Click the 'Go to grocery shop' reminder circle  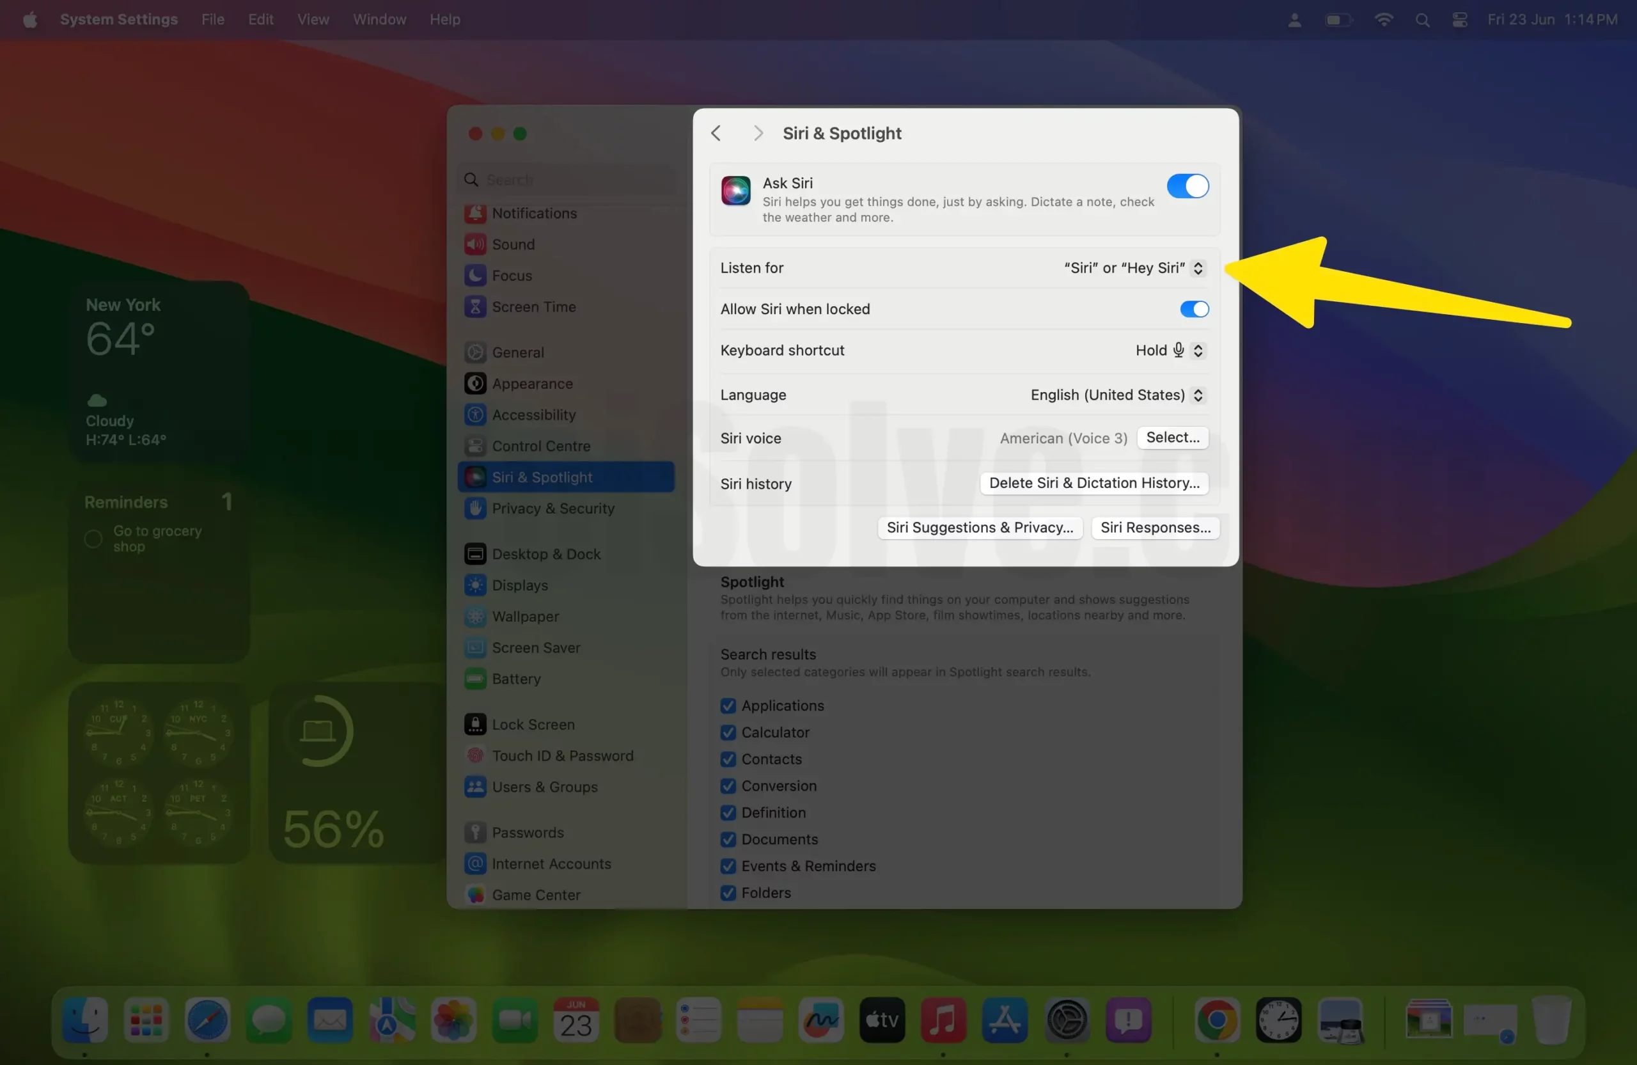tap(93, 539)
